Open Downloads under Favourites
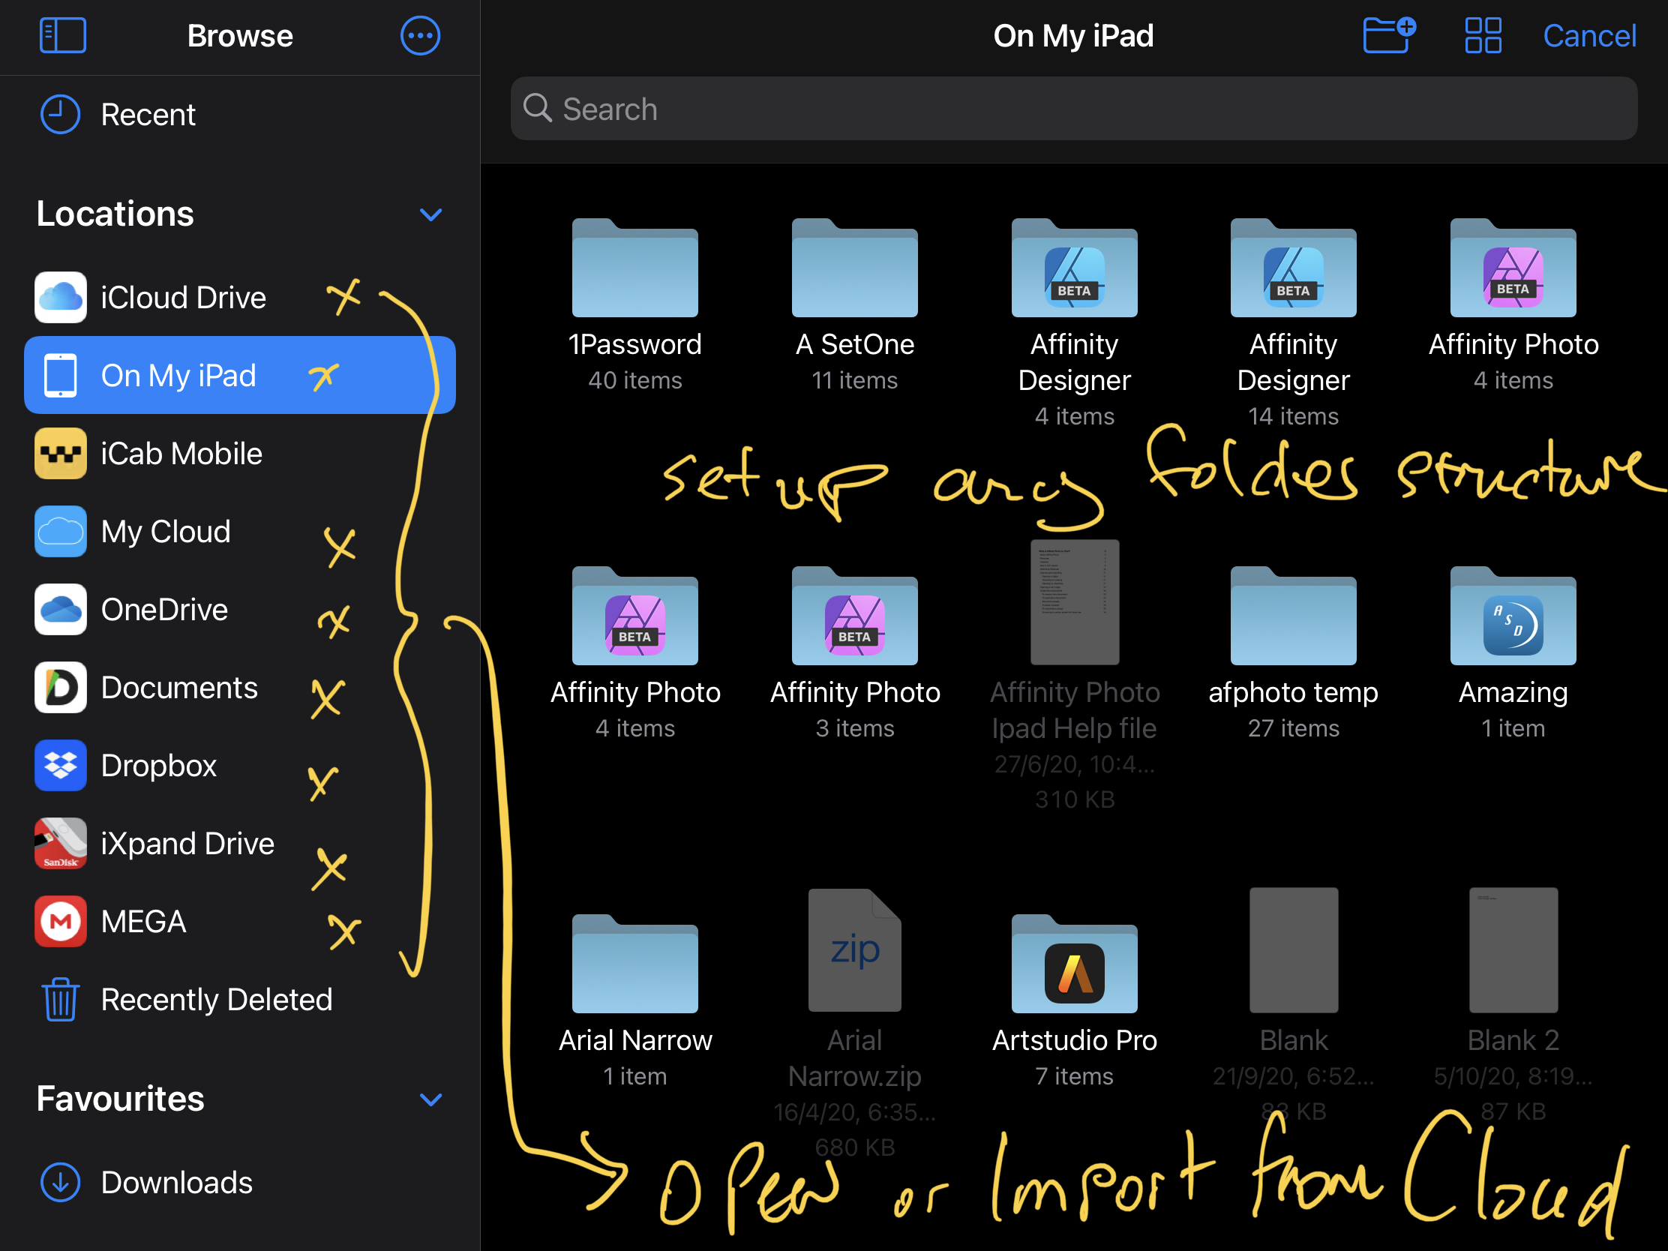The height and width of the screenshot is (1251, 1668). (240, 1183)
